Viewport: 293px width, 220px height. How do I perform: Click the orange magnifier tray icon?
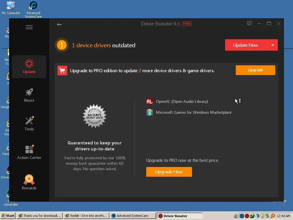tap(273, 216)
